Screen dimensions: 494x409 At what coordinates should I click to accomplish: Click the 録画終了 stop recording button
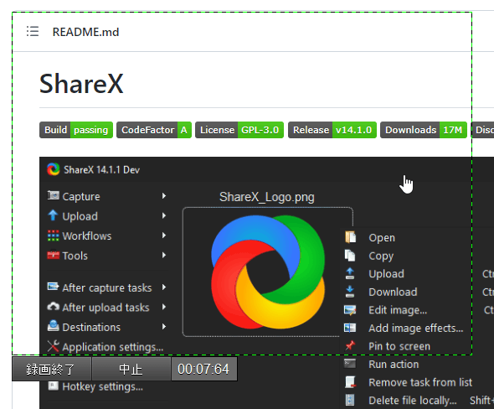pos(51,369)
